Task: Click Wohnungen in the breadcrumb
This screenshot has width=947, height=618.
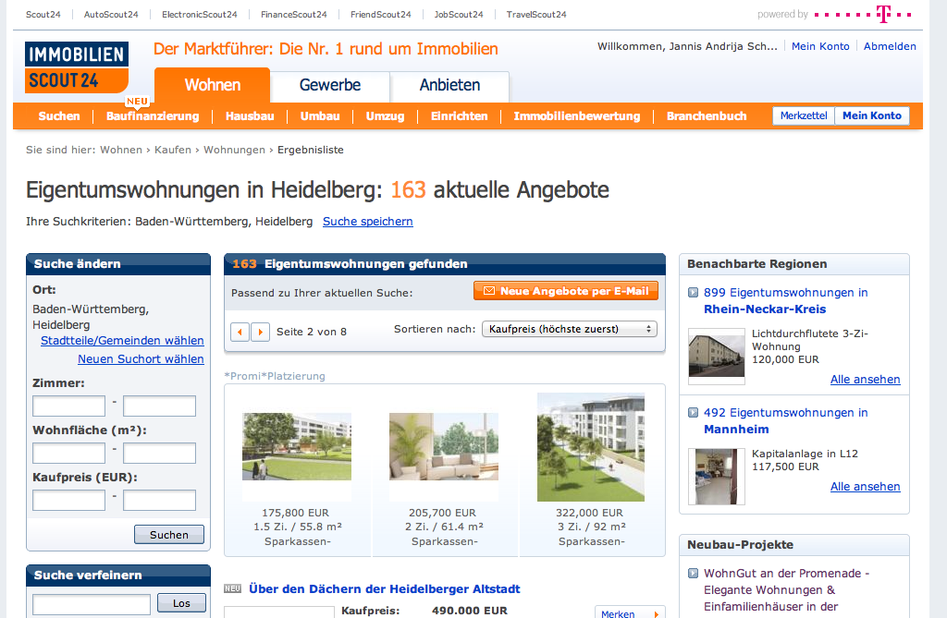Action: (234, 150)
